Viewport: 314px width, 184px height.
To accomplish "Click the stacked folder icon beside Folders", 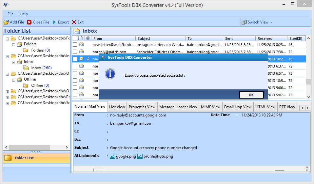I will [20, 44].
